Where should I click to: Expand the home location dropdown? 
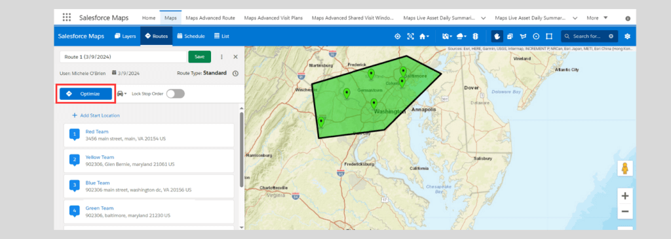424,37
